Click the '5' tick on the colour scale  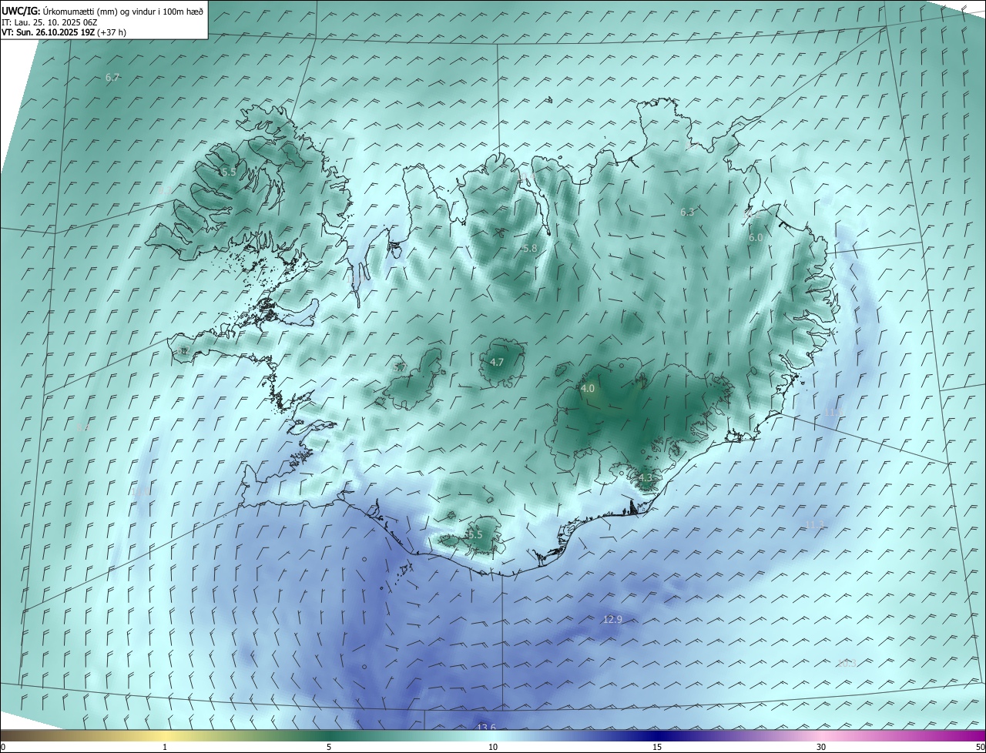pos(329,747)
